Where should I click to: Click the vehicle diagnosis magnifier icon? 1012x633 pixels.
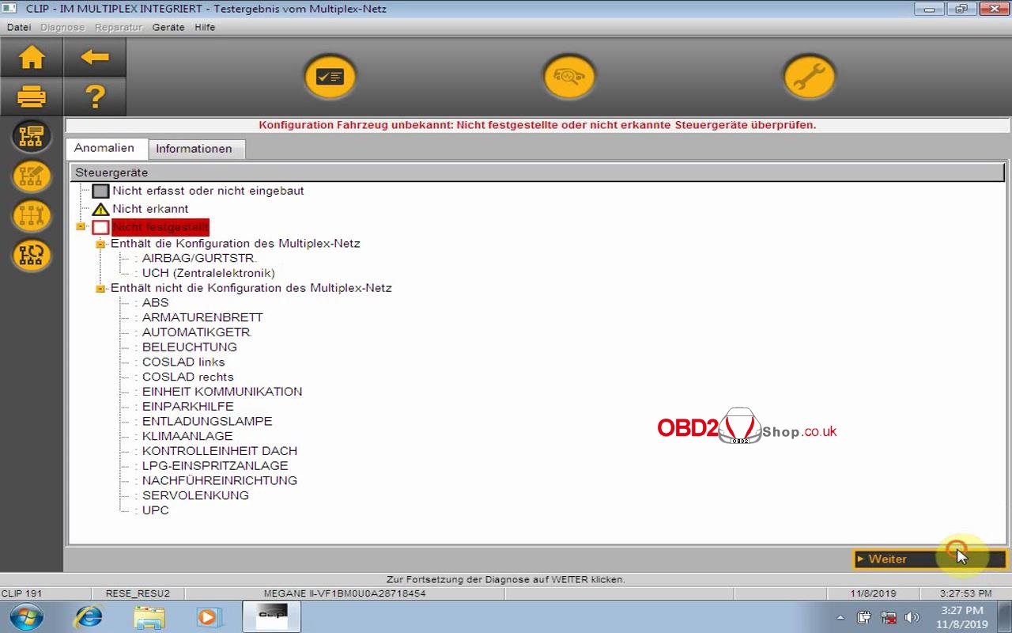tap(568, 77)
